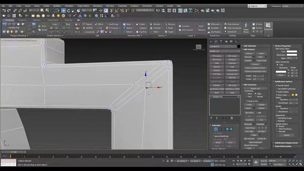This screenshot has width=304, height=171.
Task: Click the Mirror tool icon
Action: tap(158, 10)
